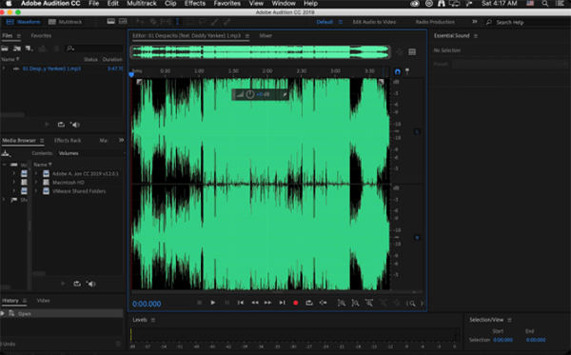Select the Lasso Selection tool
The image size is (571, 355).
(x=202, y=22)
